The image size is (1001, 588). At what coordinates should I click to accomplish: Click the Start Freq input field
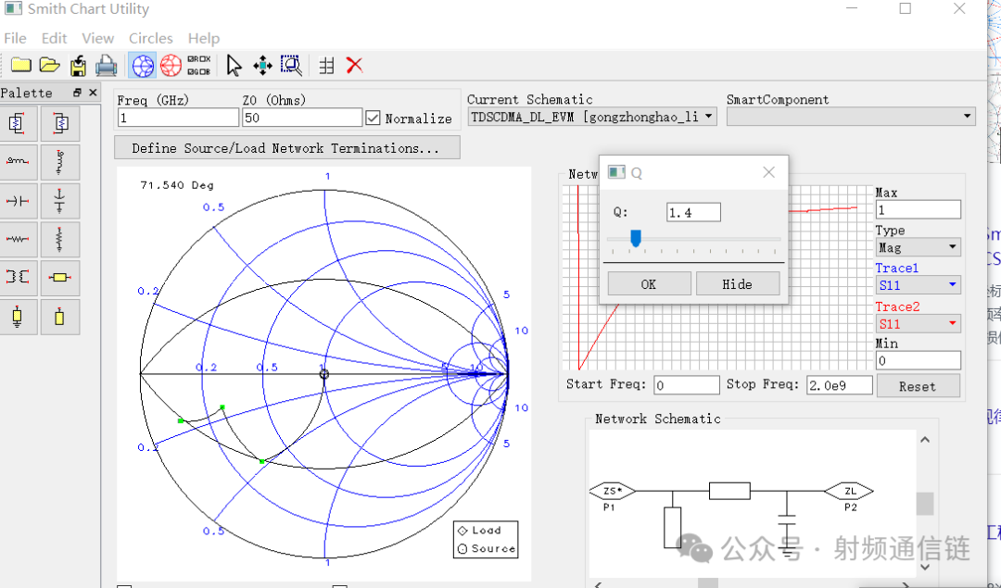[x=686, y=385]
